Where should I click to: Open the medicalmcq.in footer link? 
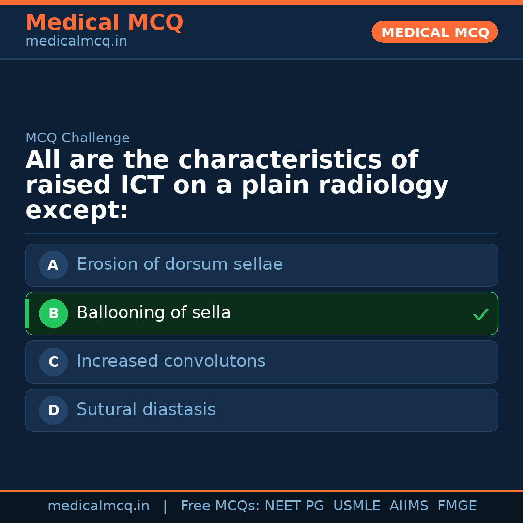click(x=98, y=506)
